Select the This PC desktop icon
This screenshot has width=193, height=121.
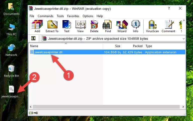pos(11,30)
